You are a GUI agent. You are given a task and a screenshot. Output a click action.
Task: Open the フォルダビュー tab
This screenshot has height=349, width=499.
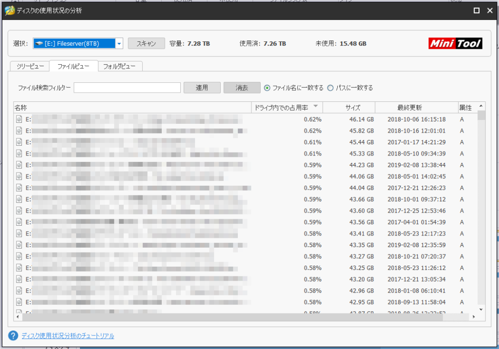[x=120, y=66]
